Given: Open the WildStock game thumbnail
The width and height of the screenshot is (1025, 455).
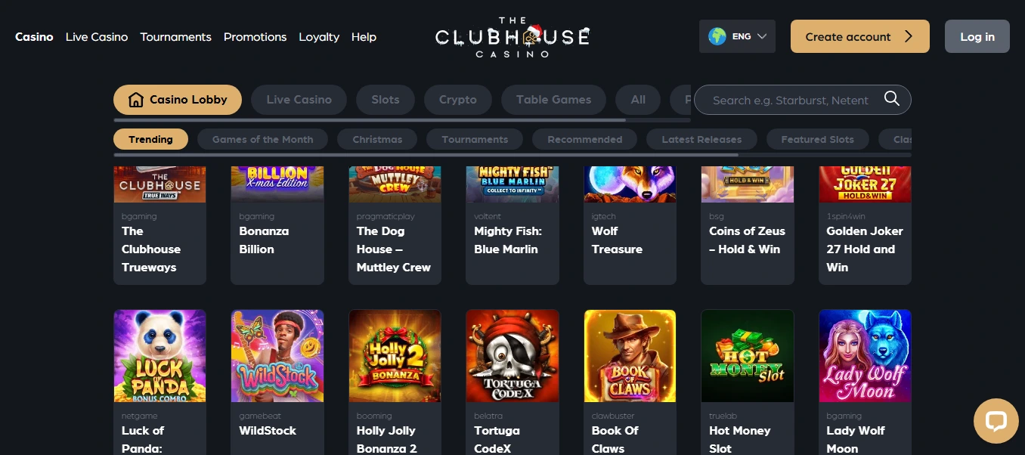Looking at the screenshot, I should click(x=277, y=355).
